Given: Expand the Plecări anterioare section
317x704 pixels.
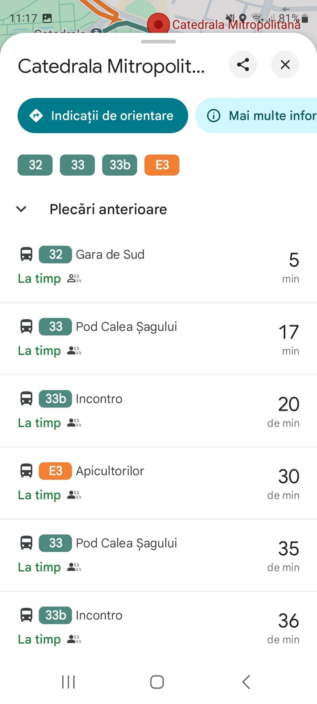Looking at the screenshot, I should (x=21, y=209).
